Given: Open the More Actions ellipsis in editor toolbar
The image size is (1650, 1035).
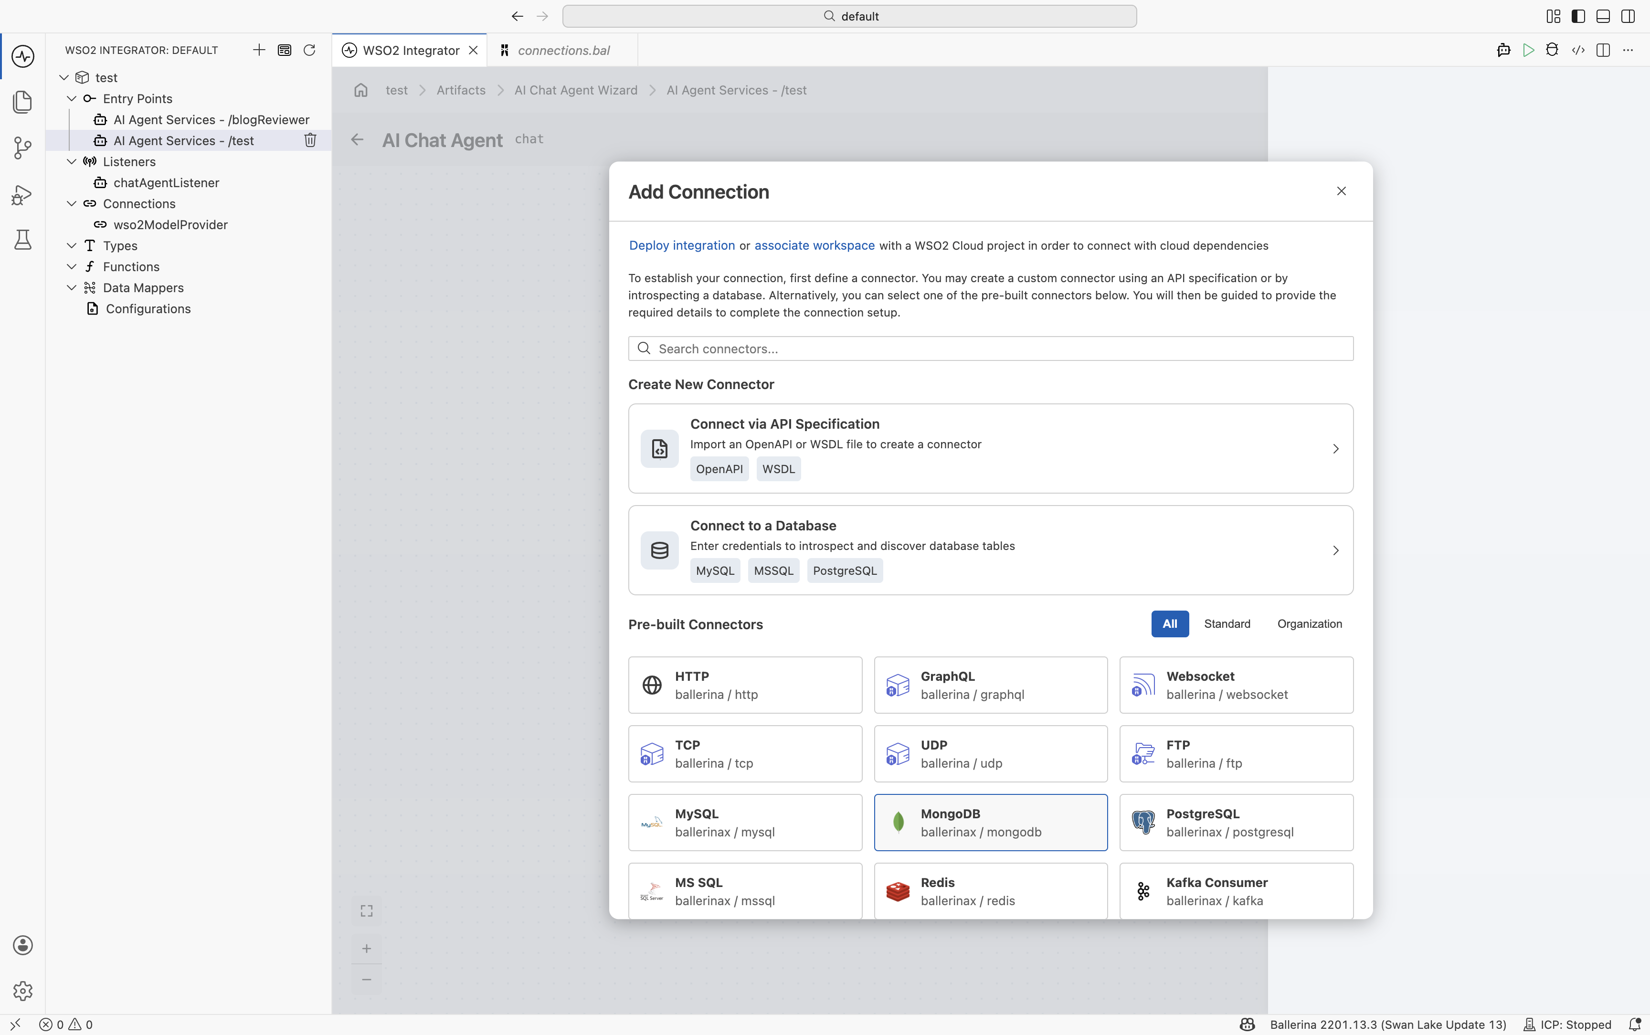Looking at the screenshot, I should [x=1628, y=50].
